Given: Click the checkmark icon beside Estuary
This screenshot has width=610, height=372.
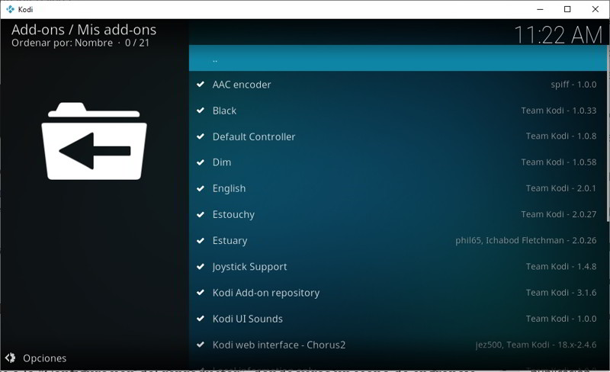Looking at the screenshot, I should 201,241.
